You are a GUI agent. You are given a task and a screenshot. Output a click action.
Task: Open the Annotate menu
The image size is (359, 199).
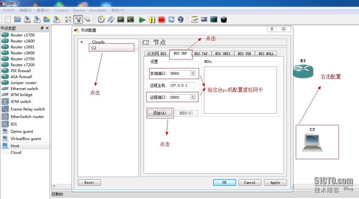(98, 10)
